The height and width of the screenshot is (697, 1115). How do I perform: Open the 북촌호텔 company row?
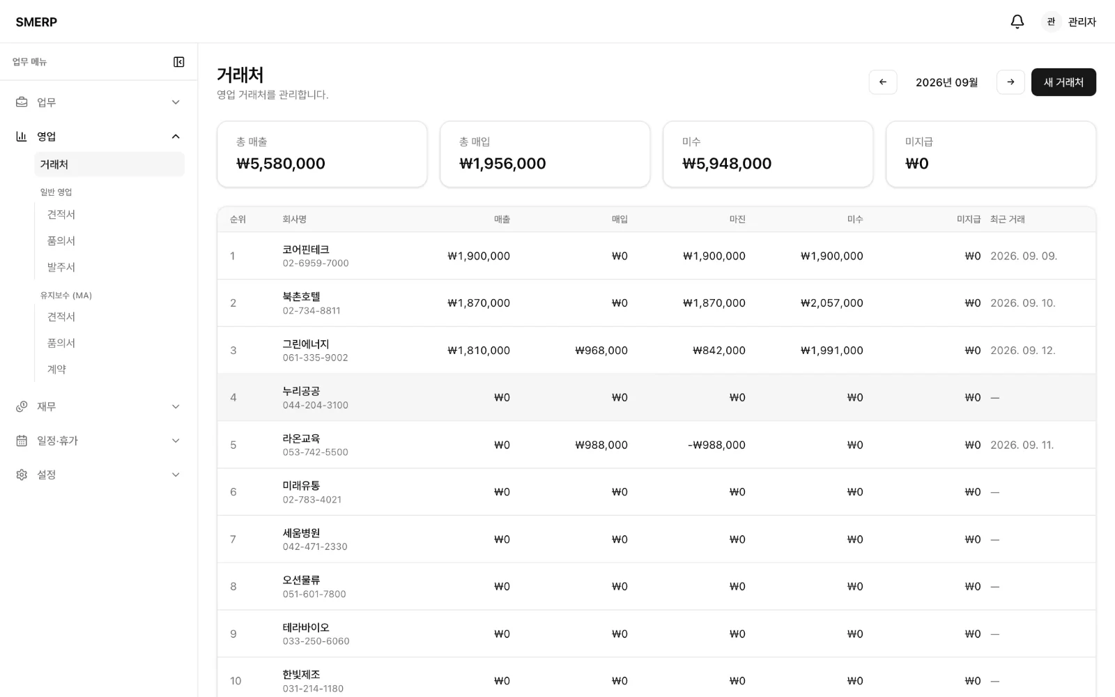coord(656,303)
